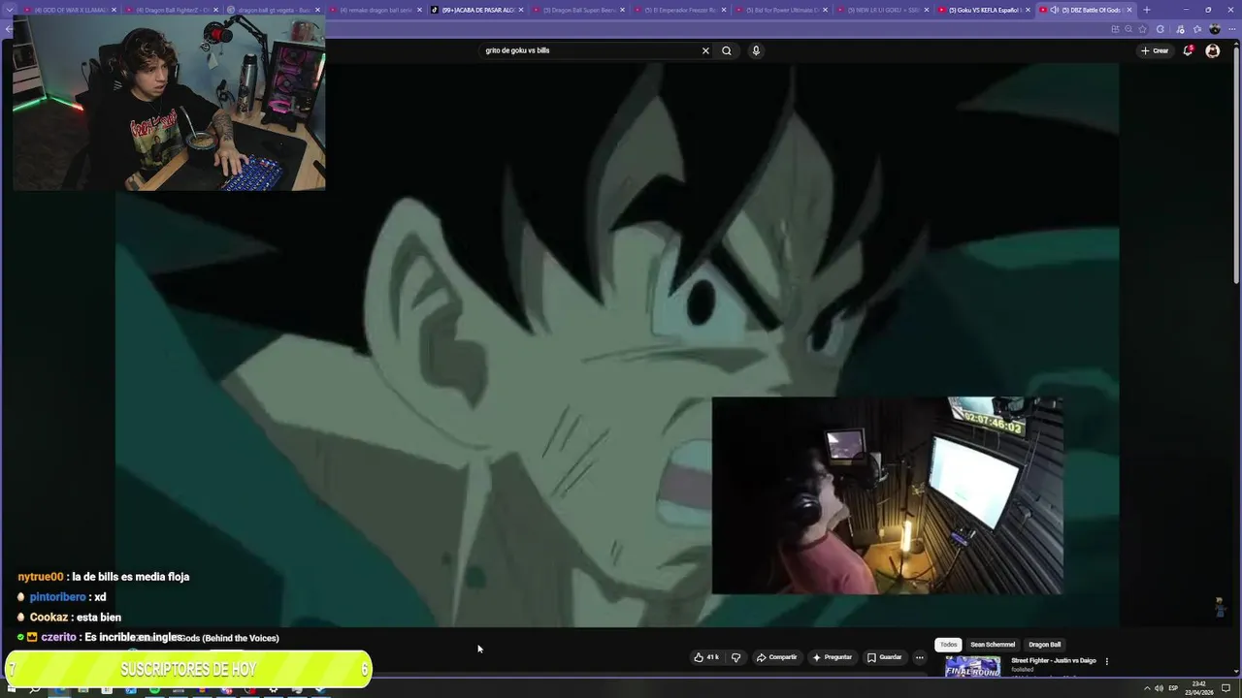Dislike the video with thumbs down

tap(735, 657)
